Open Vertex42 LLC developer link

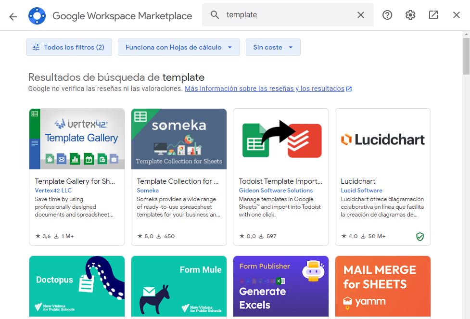[x=53, y=191]
